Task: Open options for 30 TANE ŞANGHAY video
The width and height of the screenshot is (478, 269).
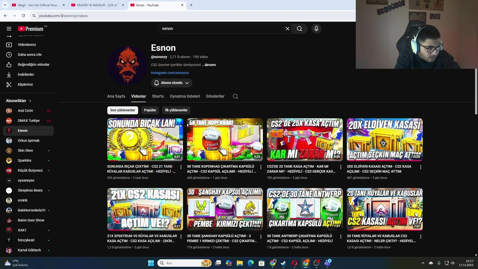Action: (x=261, y=236)
